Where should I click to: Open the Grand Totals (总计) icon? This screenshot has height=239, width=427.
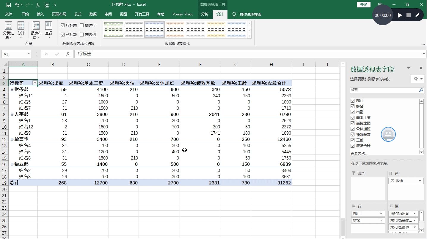tap(21, 30)
